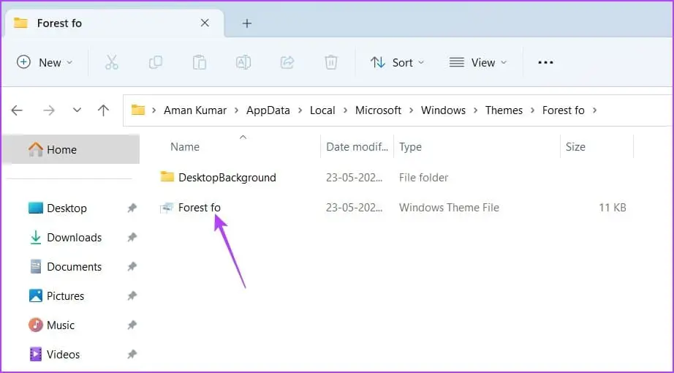Click the Delete trash bin icon
674x373 pixels.
331,62
